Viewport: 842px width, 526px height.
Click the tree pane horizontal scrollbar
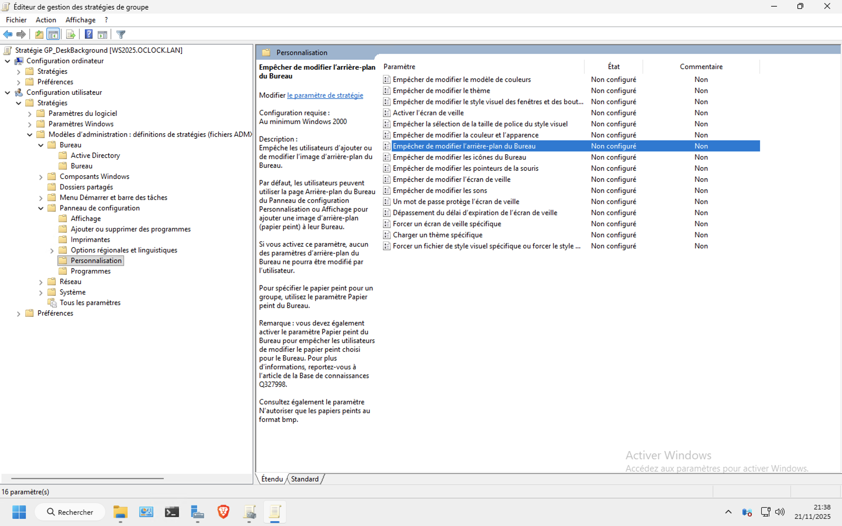(87, 478)
